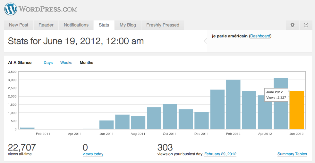Open settings gear icon
315x163 pixels.
[x=292, y=25]
